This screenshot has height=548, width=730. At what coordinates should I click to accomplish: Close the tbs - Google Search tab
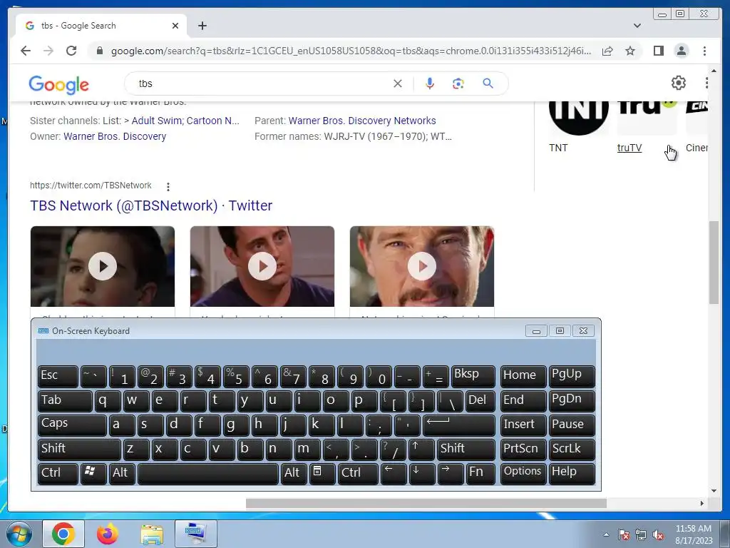(x=175, y=26)
